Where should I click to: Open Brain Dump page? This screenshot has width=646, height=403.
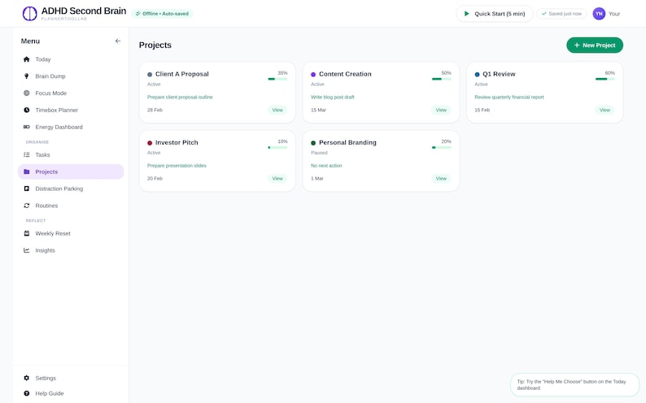[x=71, y=76]
